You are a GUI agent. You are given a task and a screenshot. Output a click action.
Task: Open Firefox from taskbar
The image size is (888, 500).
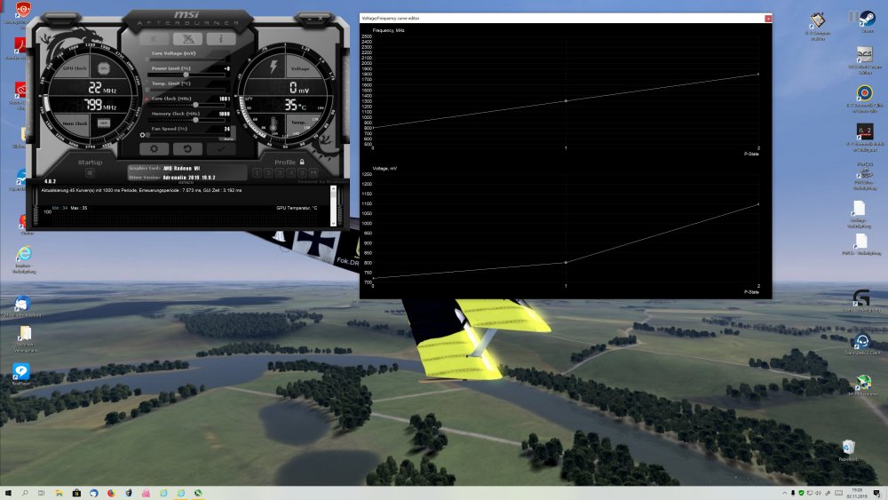(x=111, y=493)
